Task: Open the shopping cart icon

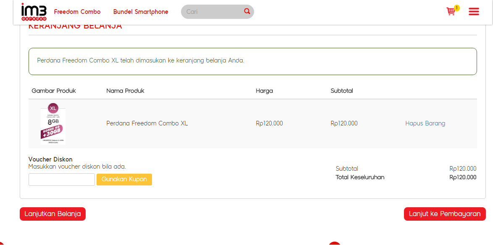Action: click(451, 12)
